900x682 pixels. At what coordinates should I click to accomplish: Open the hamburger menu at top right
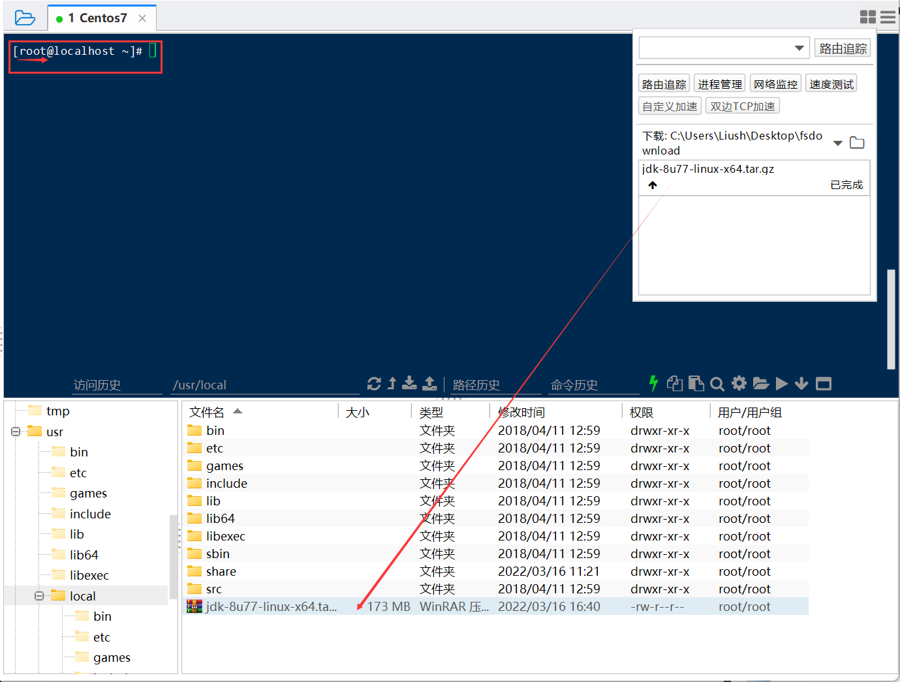(888, 17)
